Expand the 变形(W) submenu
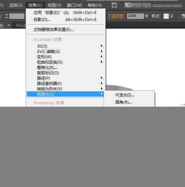Image resolution: width=185 pixels, height=187 pixels. pos(65,57)
